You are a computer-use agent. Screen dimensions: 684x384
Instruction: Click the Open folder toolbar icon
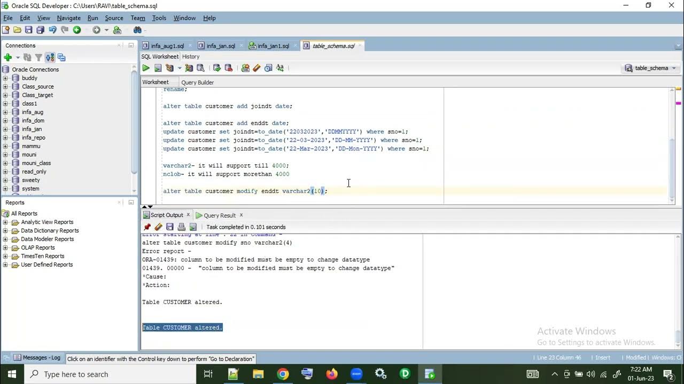pyautogui.click(x=17, y=30)
